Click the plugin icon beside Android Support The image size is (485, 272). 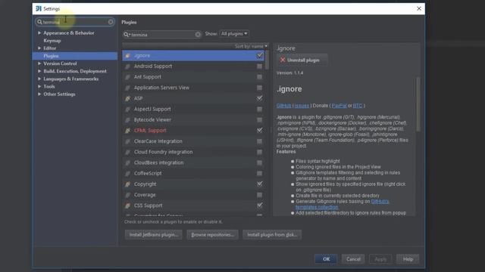[x=128, y=66]
